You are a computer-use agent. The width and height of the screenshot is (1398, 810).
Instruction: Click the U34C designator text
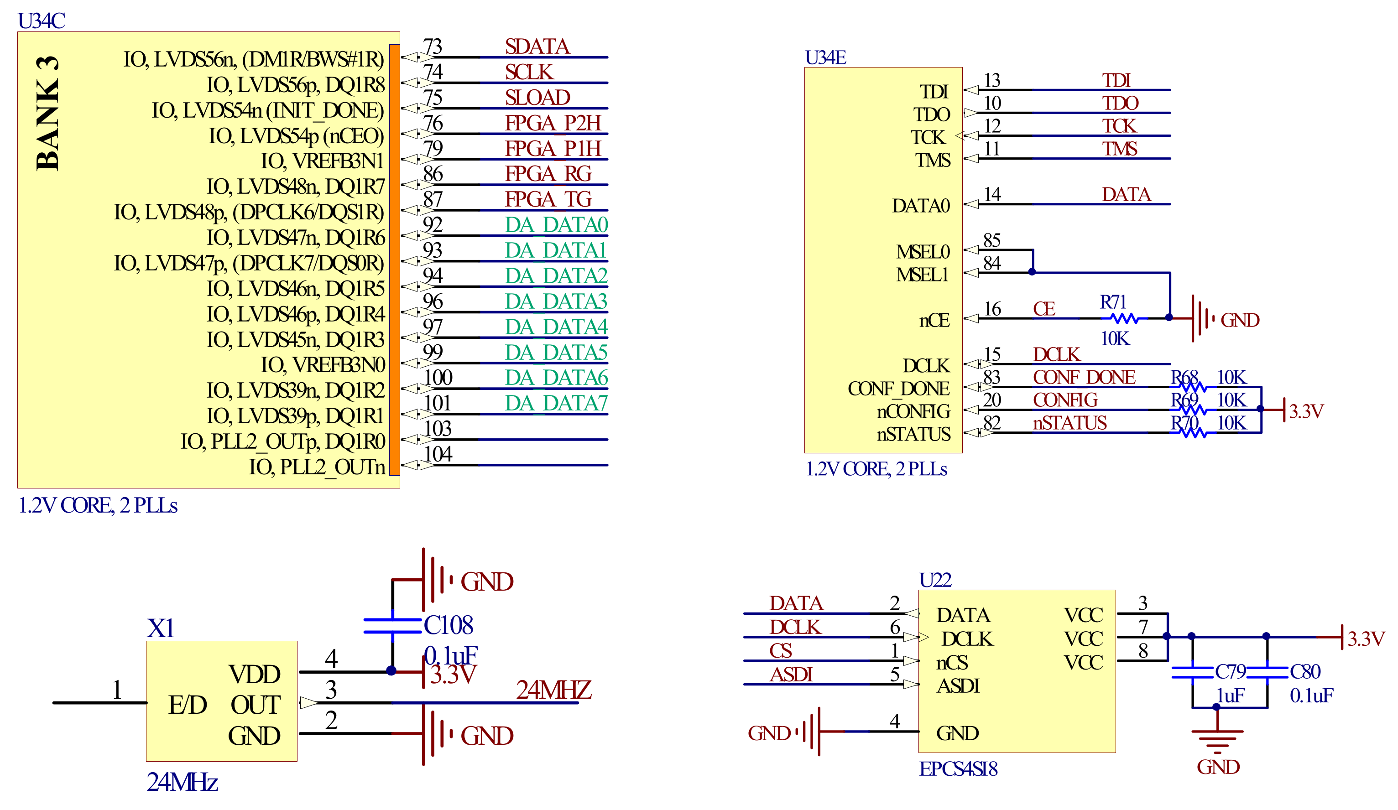click(41, 21)
